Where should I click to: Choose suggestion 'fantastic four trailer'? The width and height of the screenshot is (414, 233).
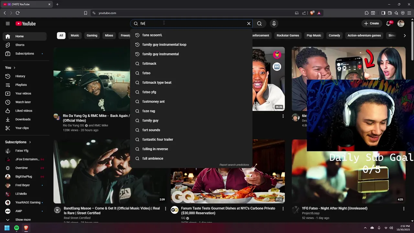click(191, 139)
